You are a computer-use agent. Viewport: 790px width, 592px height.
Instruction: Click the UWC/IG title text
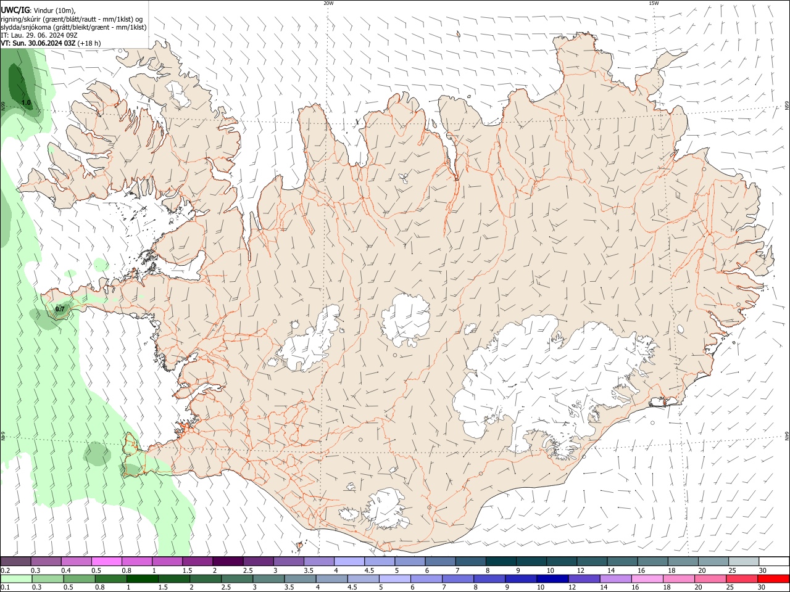(15, 10)
